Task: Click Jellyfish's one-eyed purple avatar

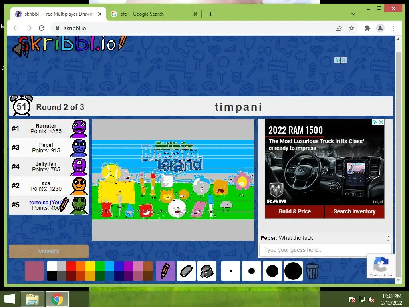Action: 79,167
